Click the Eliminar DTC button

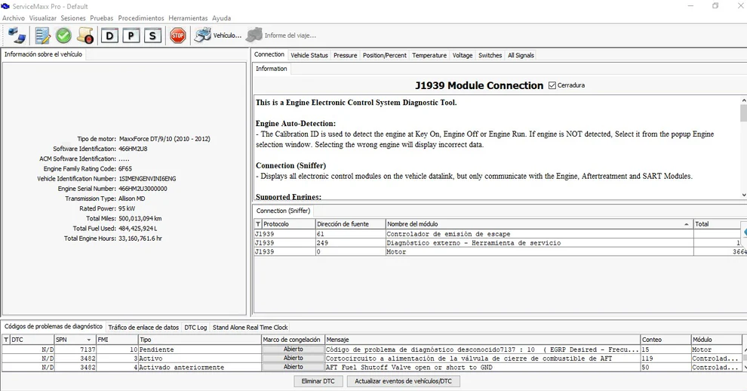click(318, 381)
